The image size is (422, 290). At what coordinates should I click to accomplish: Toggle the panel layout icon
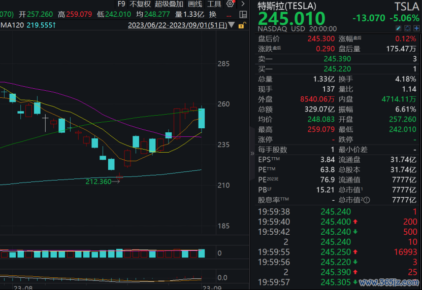[x=243, y=14]
